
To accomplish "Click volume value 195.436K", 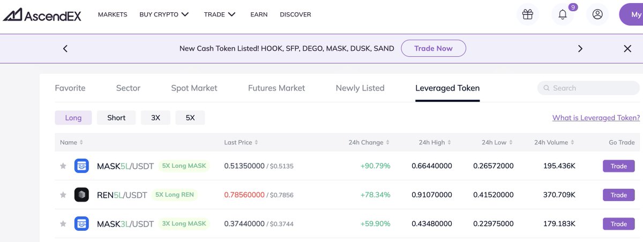I will 559,166.
